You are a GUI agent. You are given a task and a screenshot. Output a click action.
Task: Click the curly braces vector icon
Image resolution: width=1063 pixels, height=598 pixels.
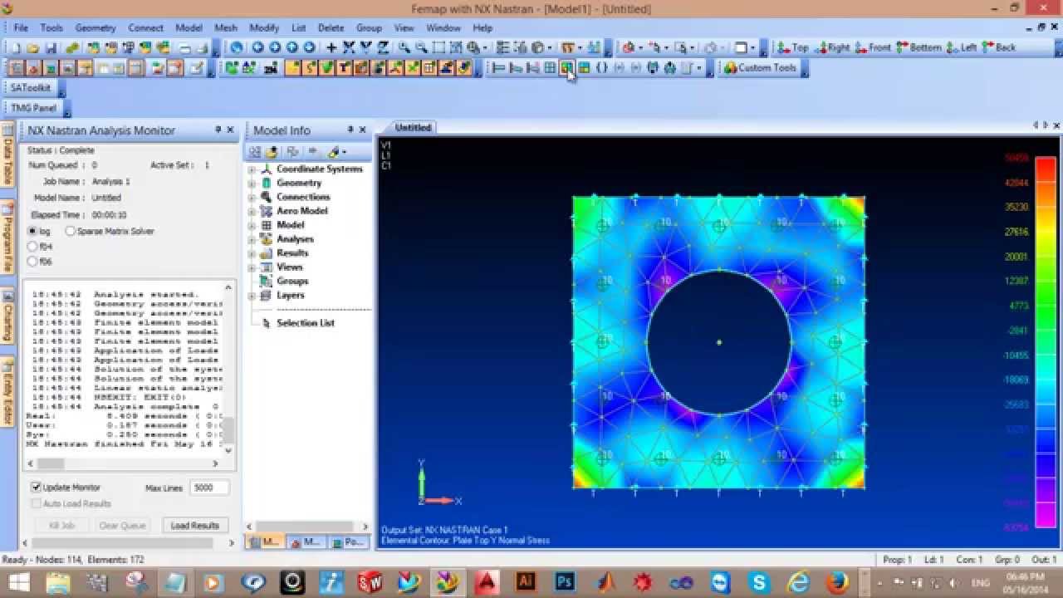point(602,68)
